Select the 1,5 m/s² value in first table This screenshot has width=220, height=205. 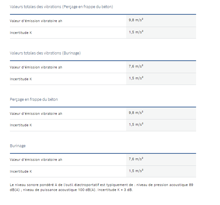[136, 32]
